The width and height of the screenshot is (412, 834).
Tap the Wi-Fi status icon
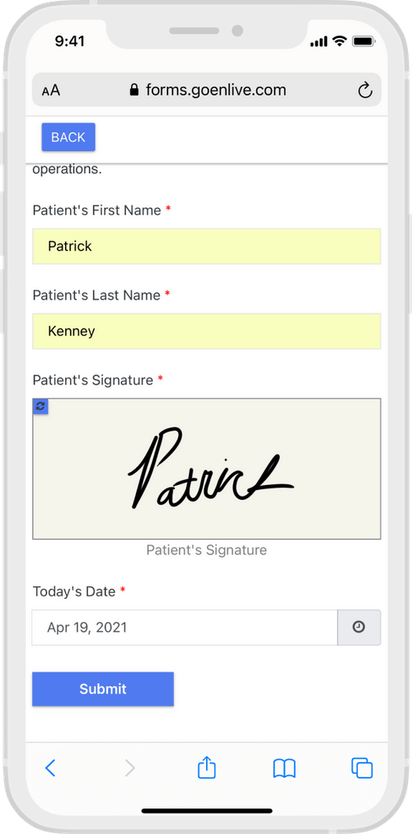(339, 41)
